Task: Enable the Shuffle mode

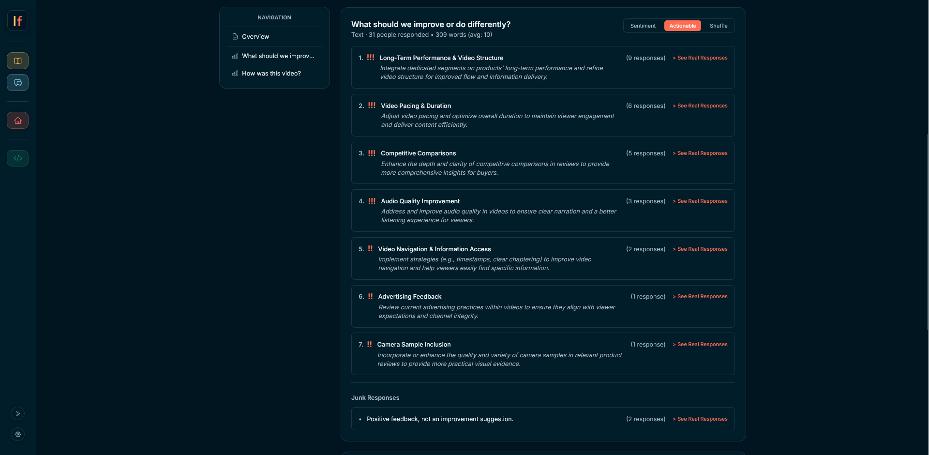Action: (x=718, y=26)
